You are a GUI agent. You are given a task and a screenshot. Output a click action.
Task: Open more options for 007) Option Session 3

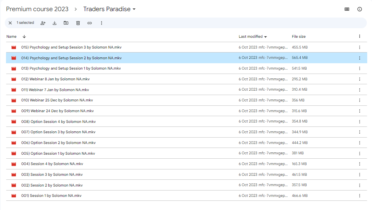point(360,132)
